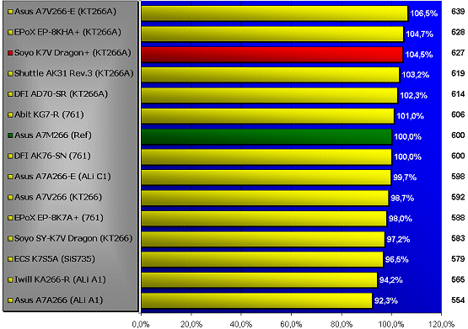Select the label DFI AD70-SR (KT266A)

coord(61,94)
